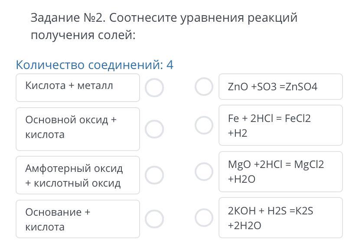The image size is (359, 250).
Task: Pick the MgO + 2HCl = MgCl2 + H2O box
Action: 281,171
